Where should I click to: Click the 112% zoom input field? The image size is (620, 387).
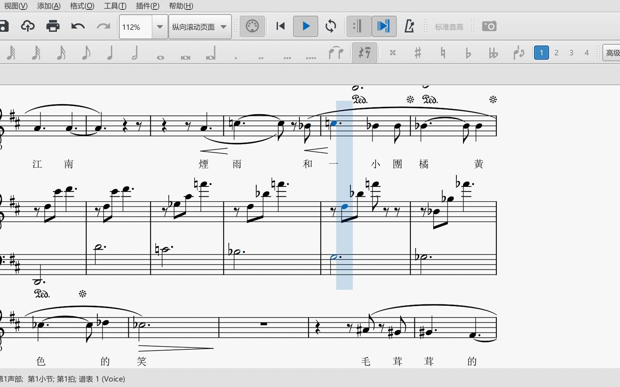(135, 27)
